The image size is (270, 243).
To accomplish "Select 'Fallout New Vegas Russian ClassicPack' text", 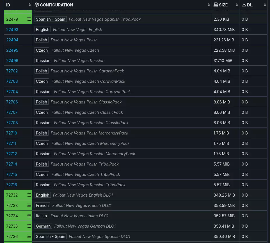I will point(91,123).
